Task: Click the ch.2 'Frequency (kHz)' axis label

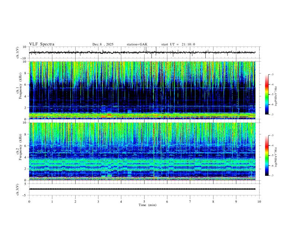Action: [x=21, y=147]
